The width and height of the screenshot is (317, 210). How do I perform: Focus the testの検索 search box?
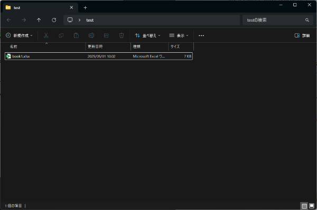tap(278, 20)
